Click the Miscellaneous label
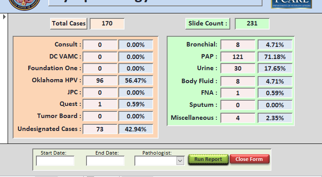This screenshot has width=322, height=177. (x=194, y=118)
